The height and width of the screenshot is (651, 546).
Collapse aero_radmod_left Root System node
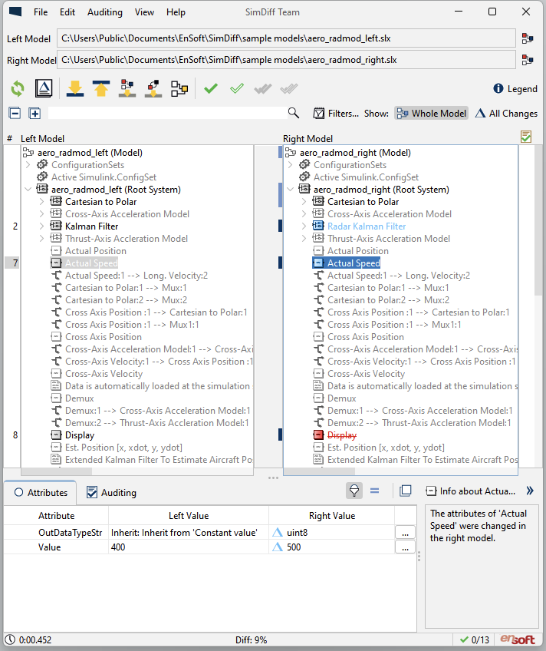pyautogui.click(x=28, y=190)
